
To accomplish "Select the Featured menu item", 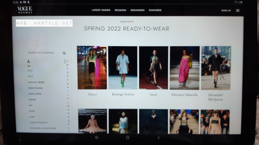I will click(x=155, y=10).
